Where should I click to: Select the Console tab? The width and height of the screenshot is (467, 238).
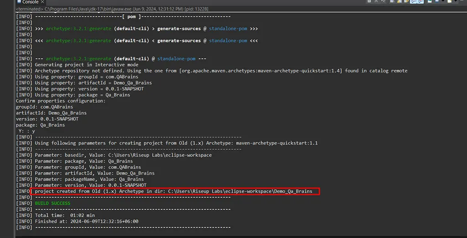click(x=30, y=2)
